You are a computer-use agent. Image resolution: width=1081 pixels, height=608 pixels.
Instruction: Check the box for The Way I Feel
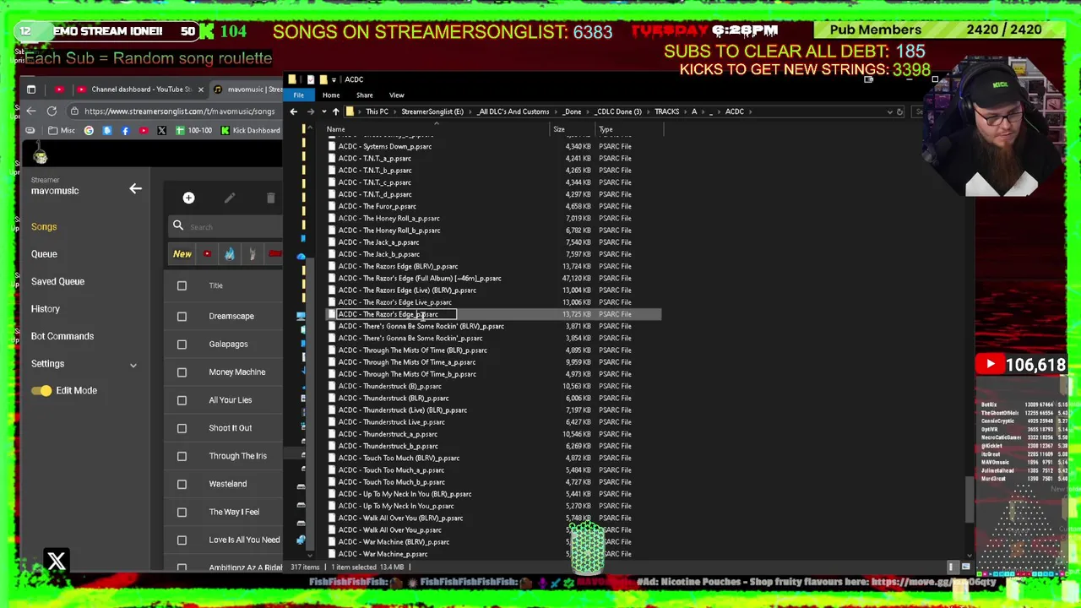click(x=182, y=512)
